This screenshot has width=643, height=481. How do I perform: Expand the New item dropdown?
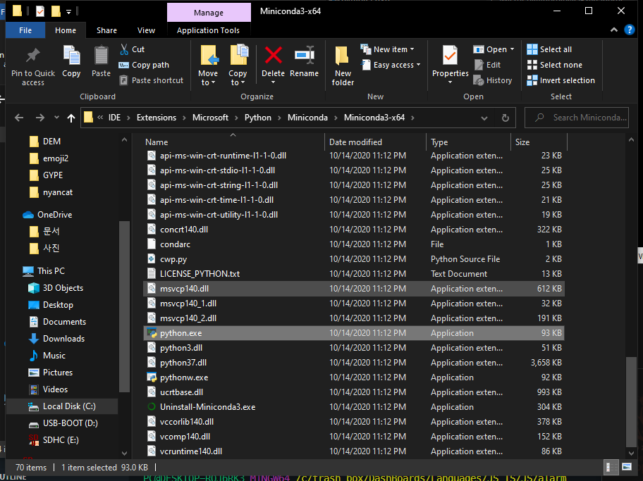click(412, 49)
